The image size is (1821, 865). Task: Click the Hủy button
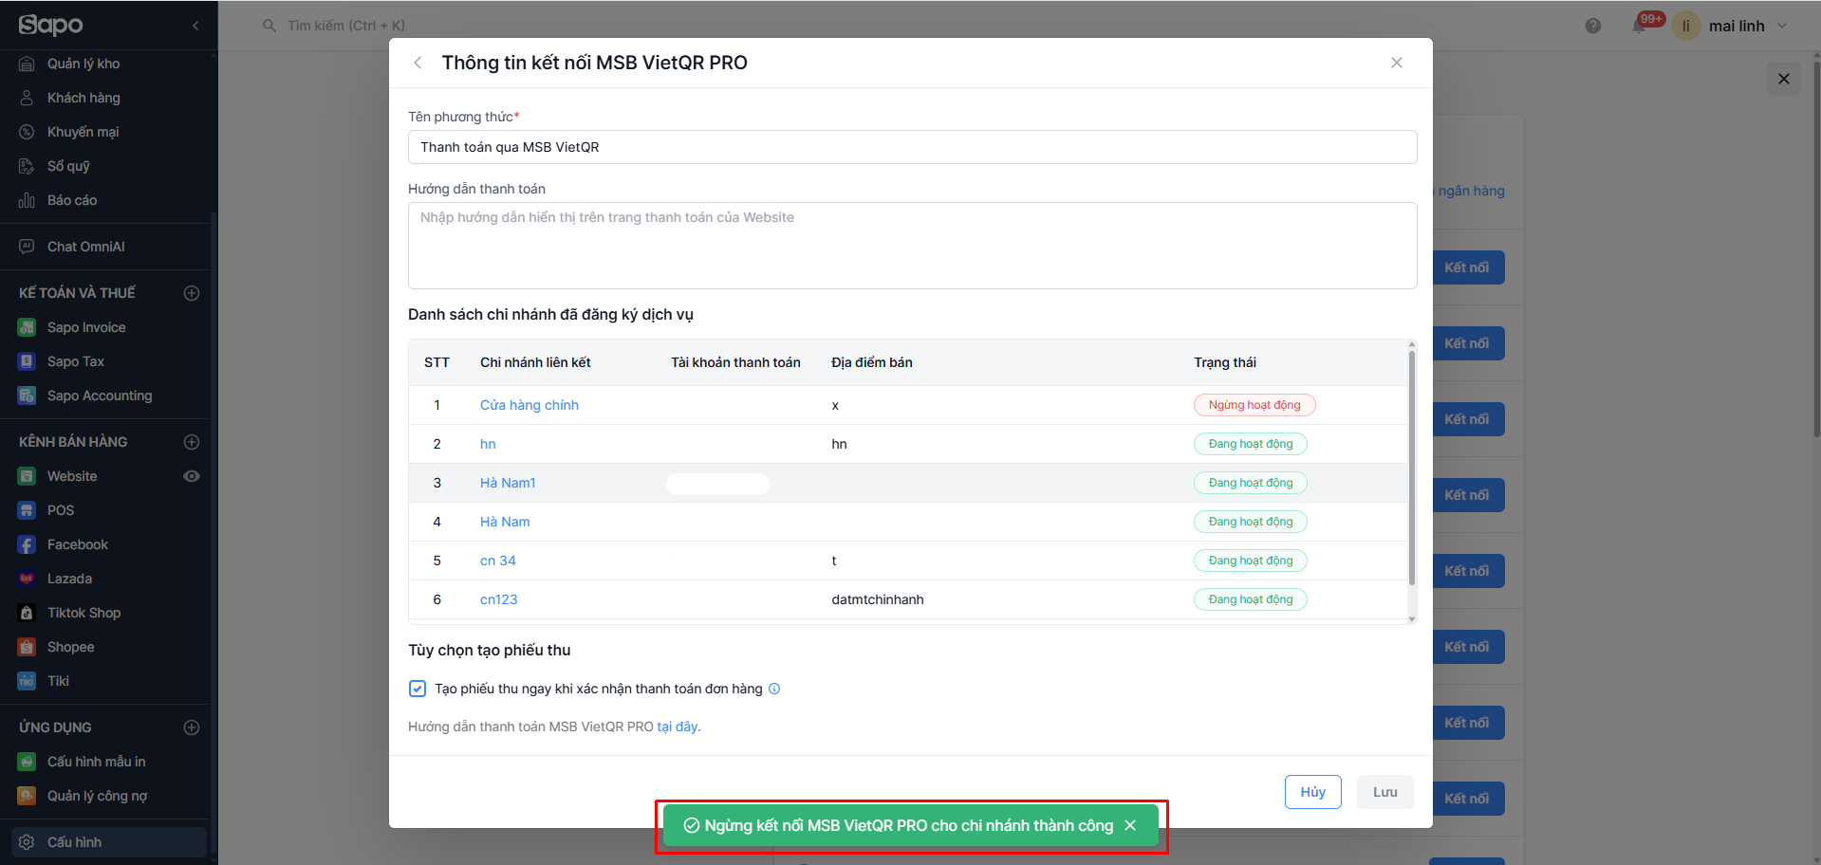[1312, 792]
